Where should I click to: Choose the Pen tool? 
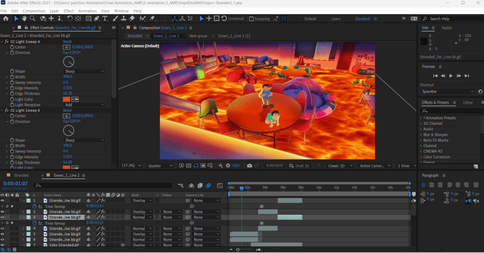[x=97, y=18]
